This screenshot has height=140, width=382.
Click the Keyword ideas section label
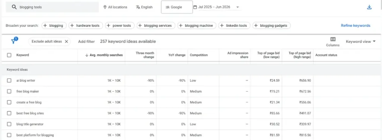point(17,70)
